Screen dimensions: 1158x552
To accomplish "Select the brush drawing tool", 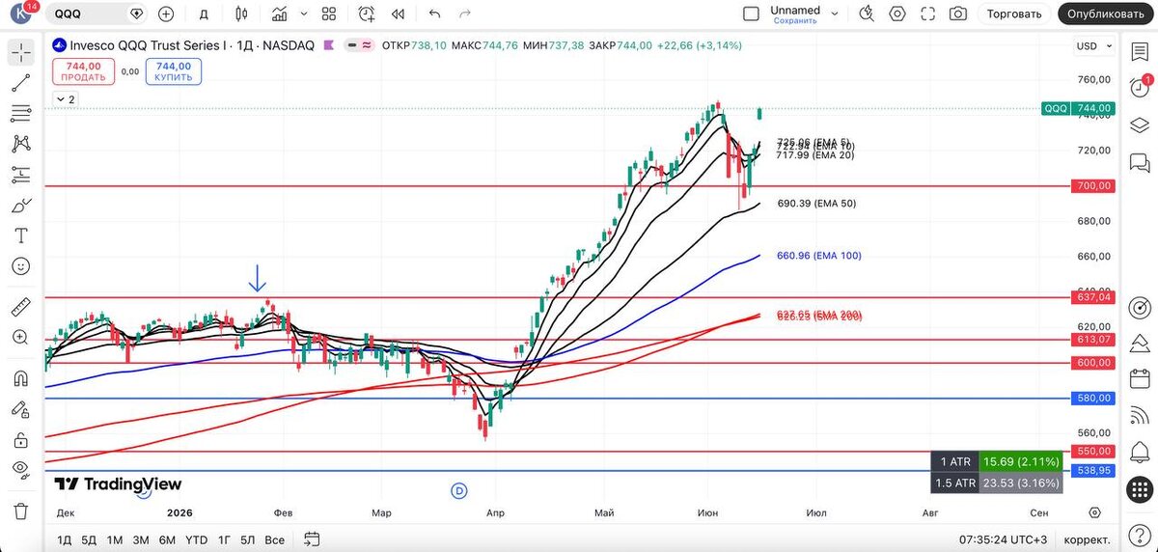I will coord(20,205).
